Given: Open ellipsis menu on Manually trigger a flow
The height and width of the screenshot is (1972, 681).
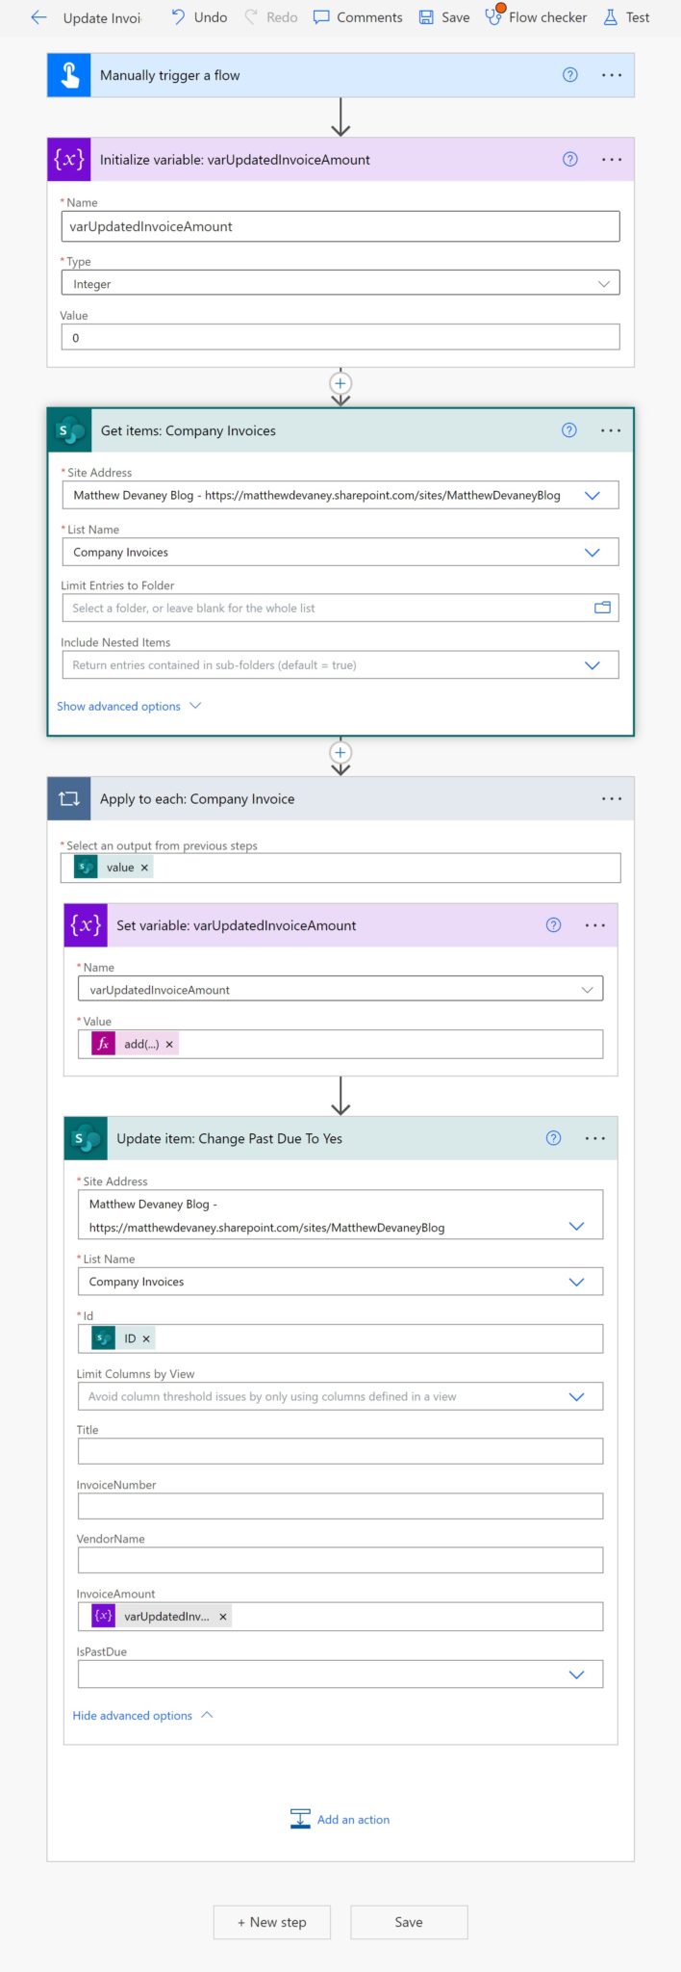Looking at the screenshot, I should pyautogui.click(x=612, y=75).
